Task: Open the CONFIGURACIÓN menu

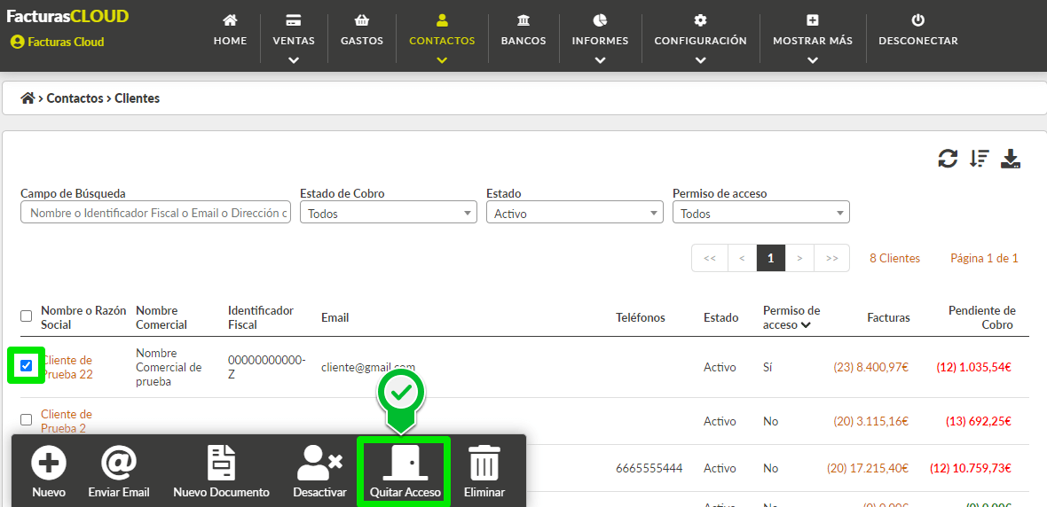Action: [x=700, y=39]
